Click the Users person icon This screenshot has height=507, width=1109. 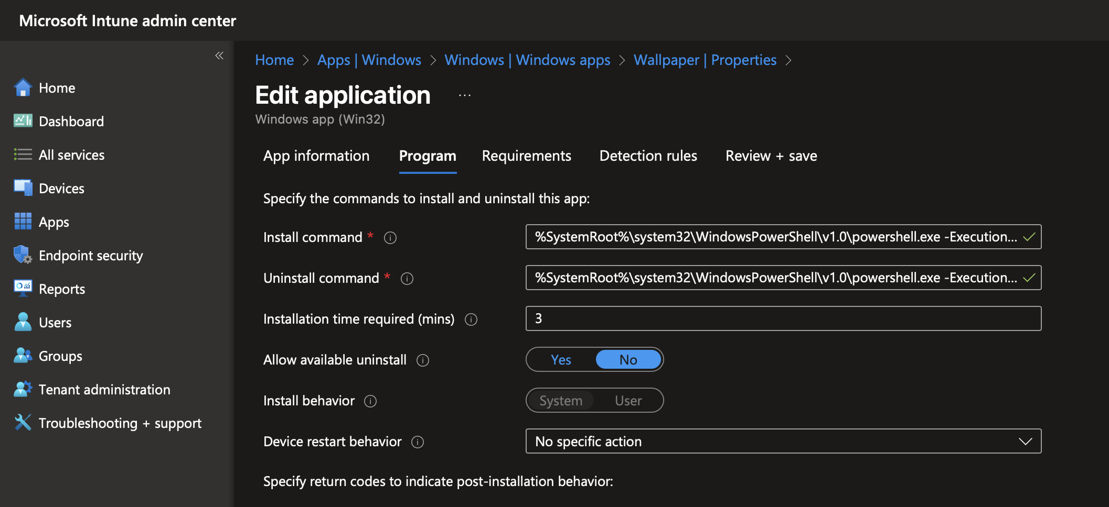tap(23, 322)
